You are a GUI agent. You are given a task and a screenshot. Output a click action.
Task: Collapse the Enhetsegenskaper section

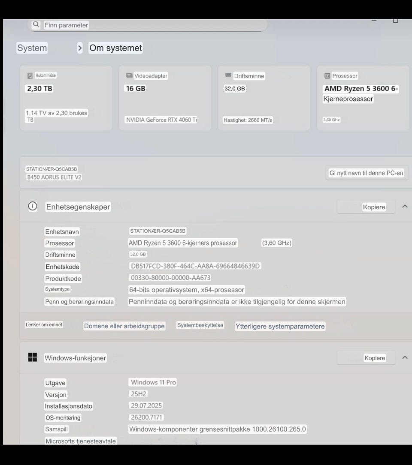405,207
